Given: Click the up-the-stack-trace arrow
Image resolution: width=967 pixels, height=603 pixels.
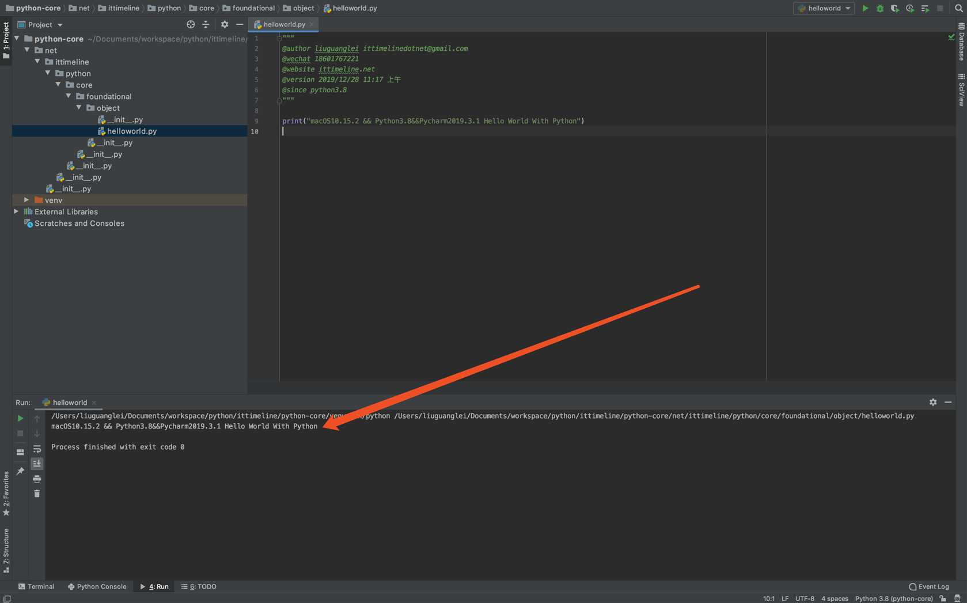Looking at the screenshot, I should point(37,418).
